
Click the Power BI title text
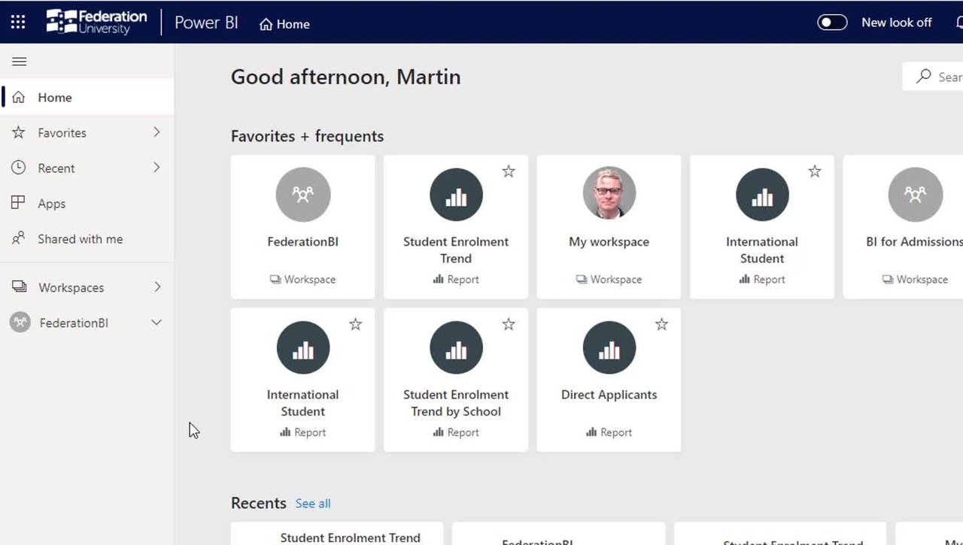point(206,23)
